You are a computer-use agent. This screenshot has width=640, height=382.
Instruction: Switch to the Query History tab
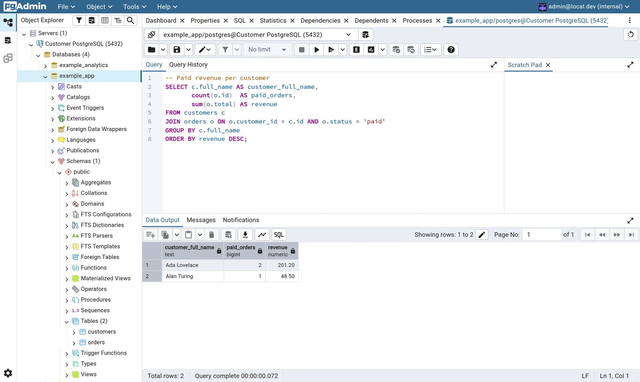click(188, 64)
